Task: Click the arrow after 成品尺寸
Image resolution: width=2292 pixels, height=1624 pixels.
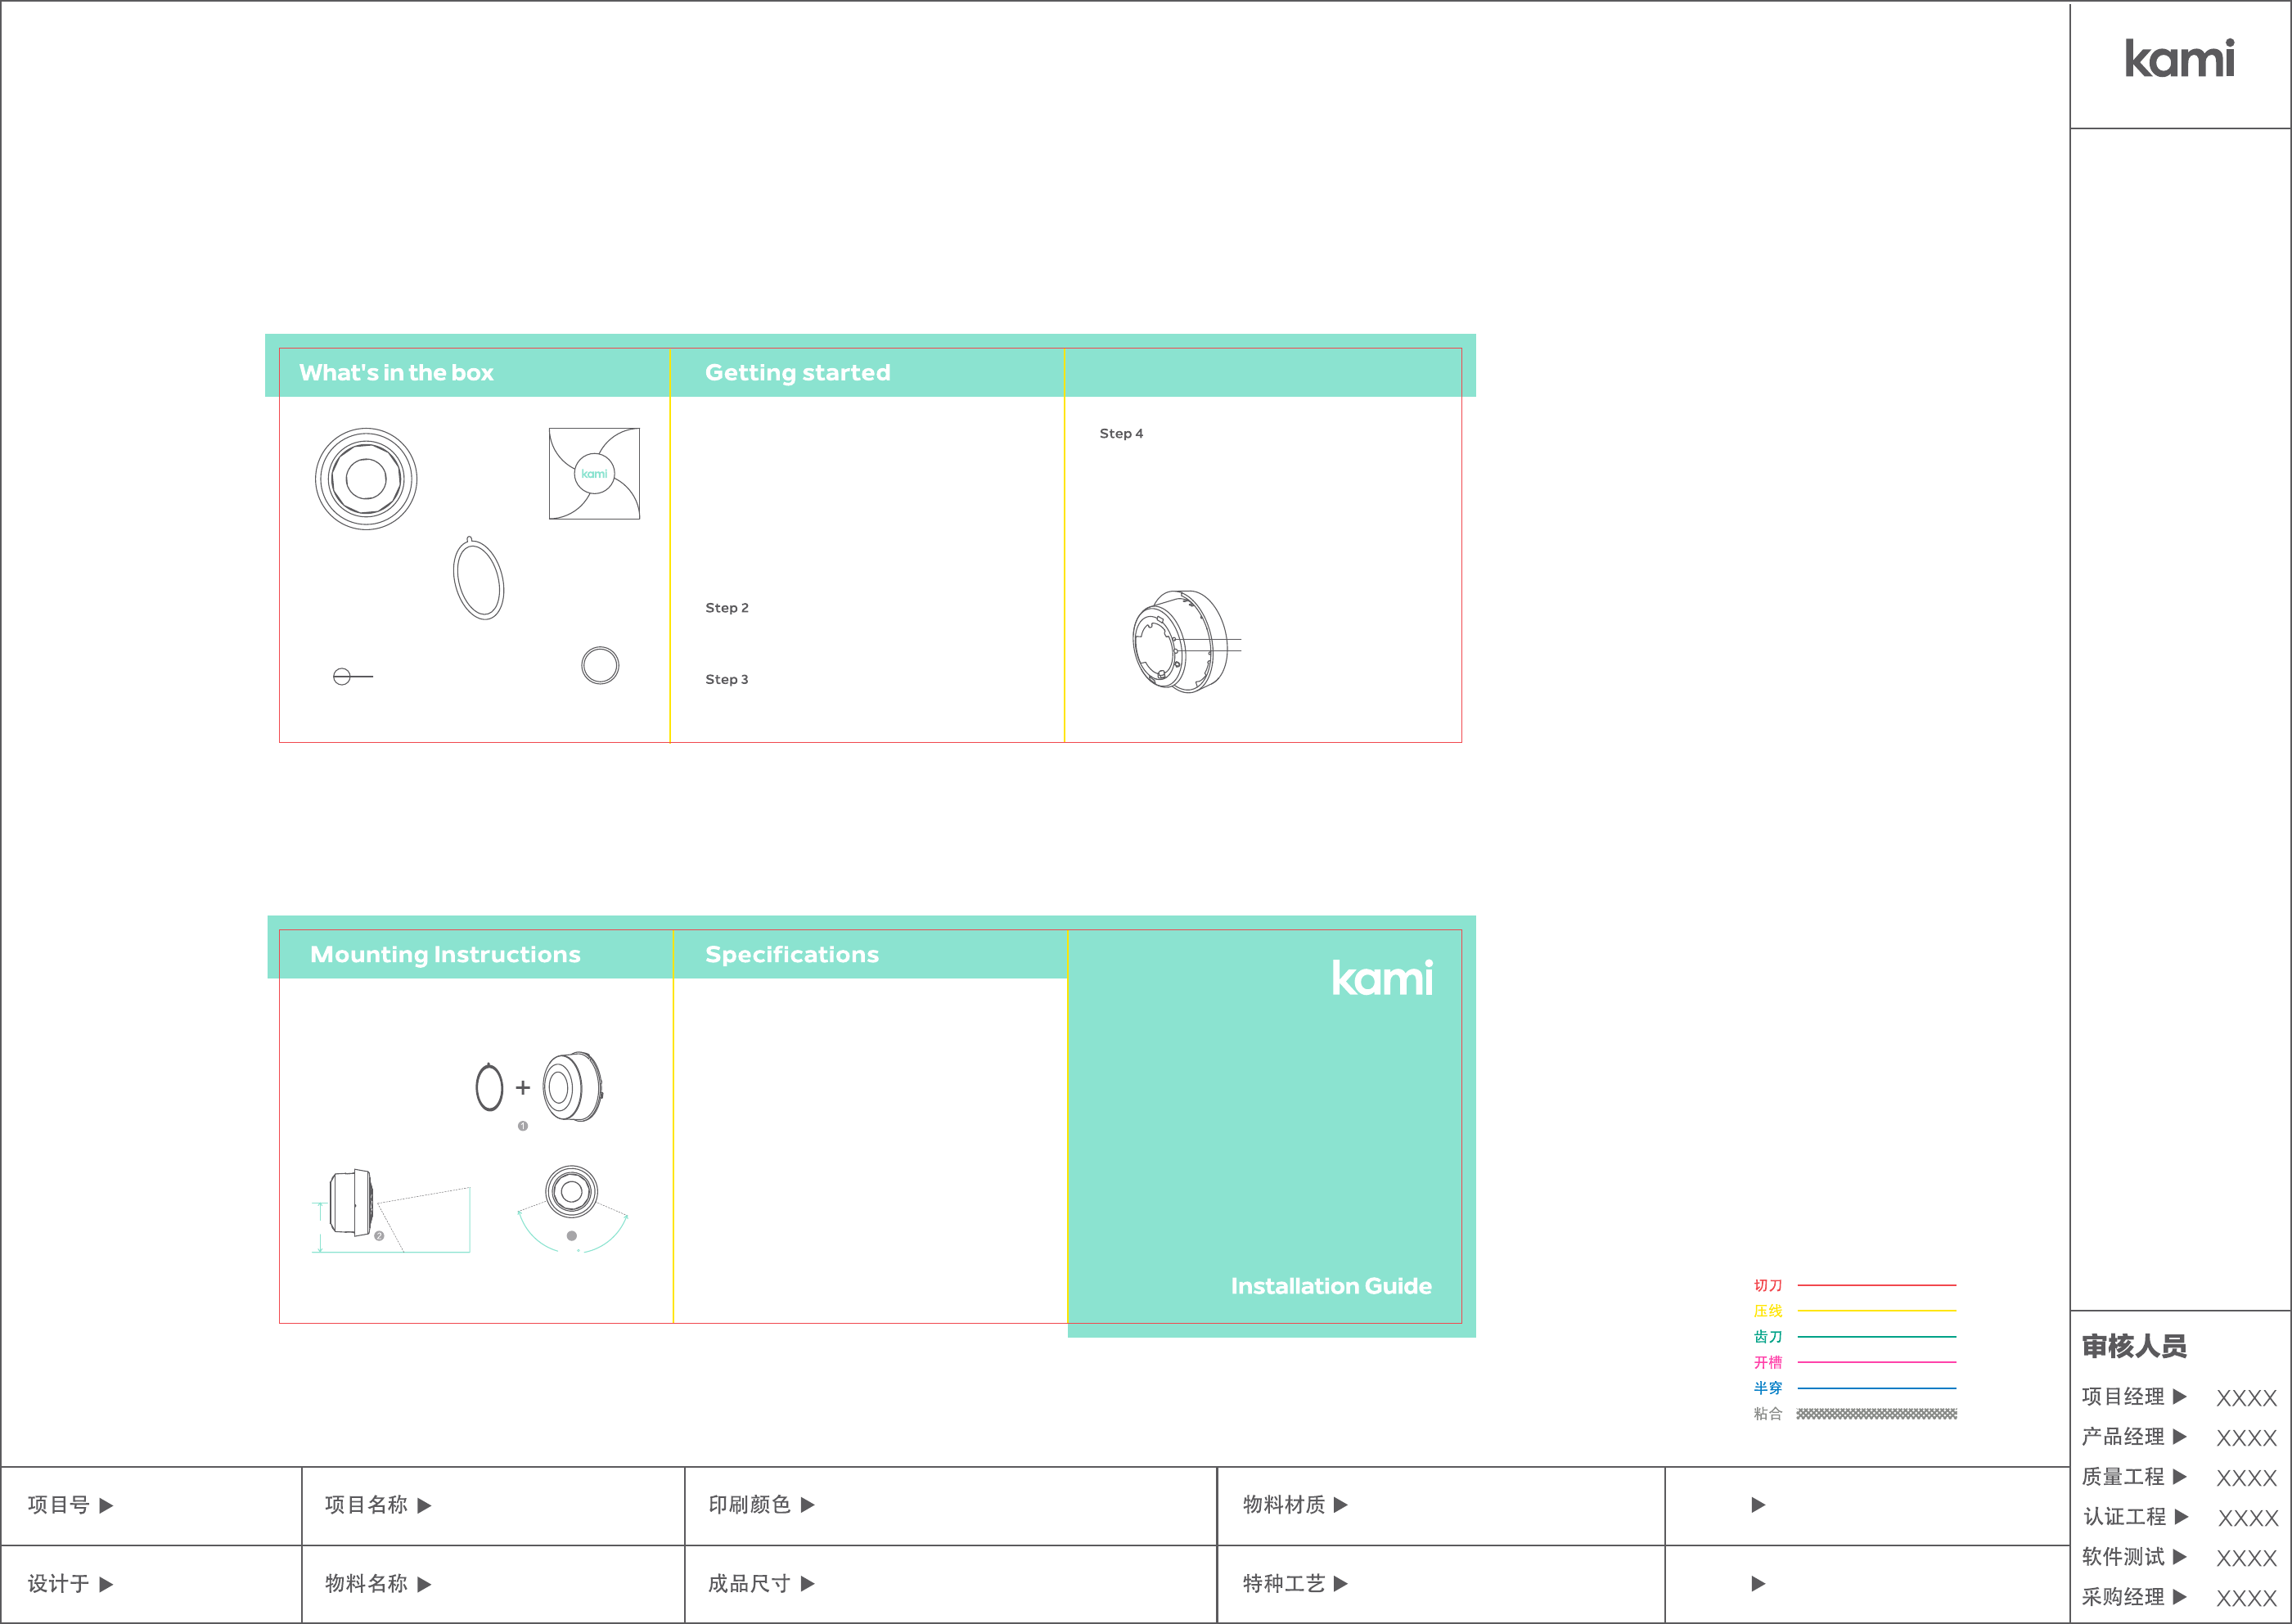Action: 808,1583
